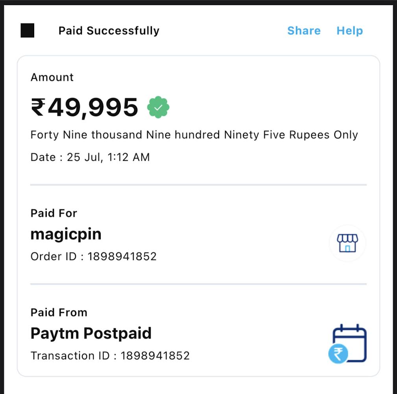Click the Paytm Postpaid payment source name
Screen dimensions: 397x394
pyautogui.click(x=91, y=334)
